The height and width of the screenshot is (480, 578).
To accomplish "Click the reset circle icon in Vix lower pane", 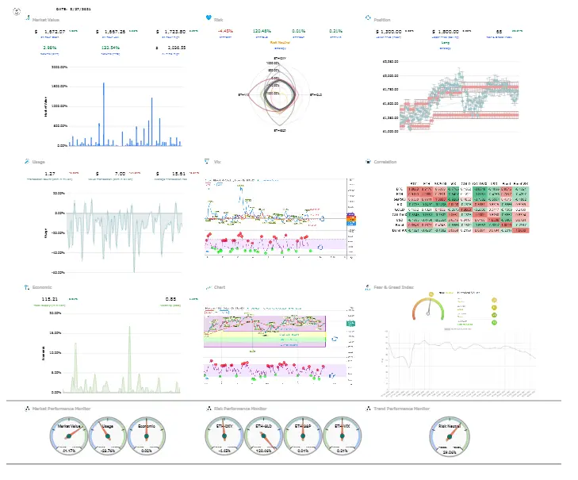I will pyautogui.click(x=320, y=248).
